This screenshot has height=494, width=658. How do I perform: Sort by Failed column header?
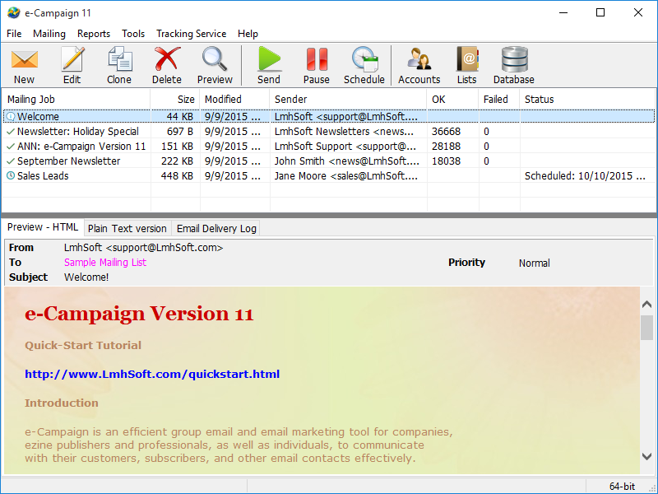coord(499,100)
